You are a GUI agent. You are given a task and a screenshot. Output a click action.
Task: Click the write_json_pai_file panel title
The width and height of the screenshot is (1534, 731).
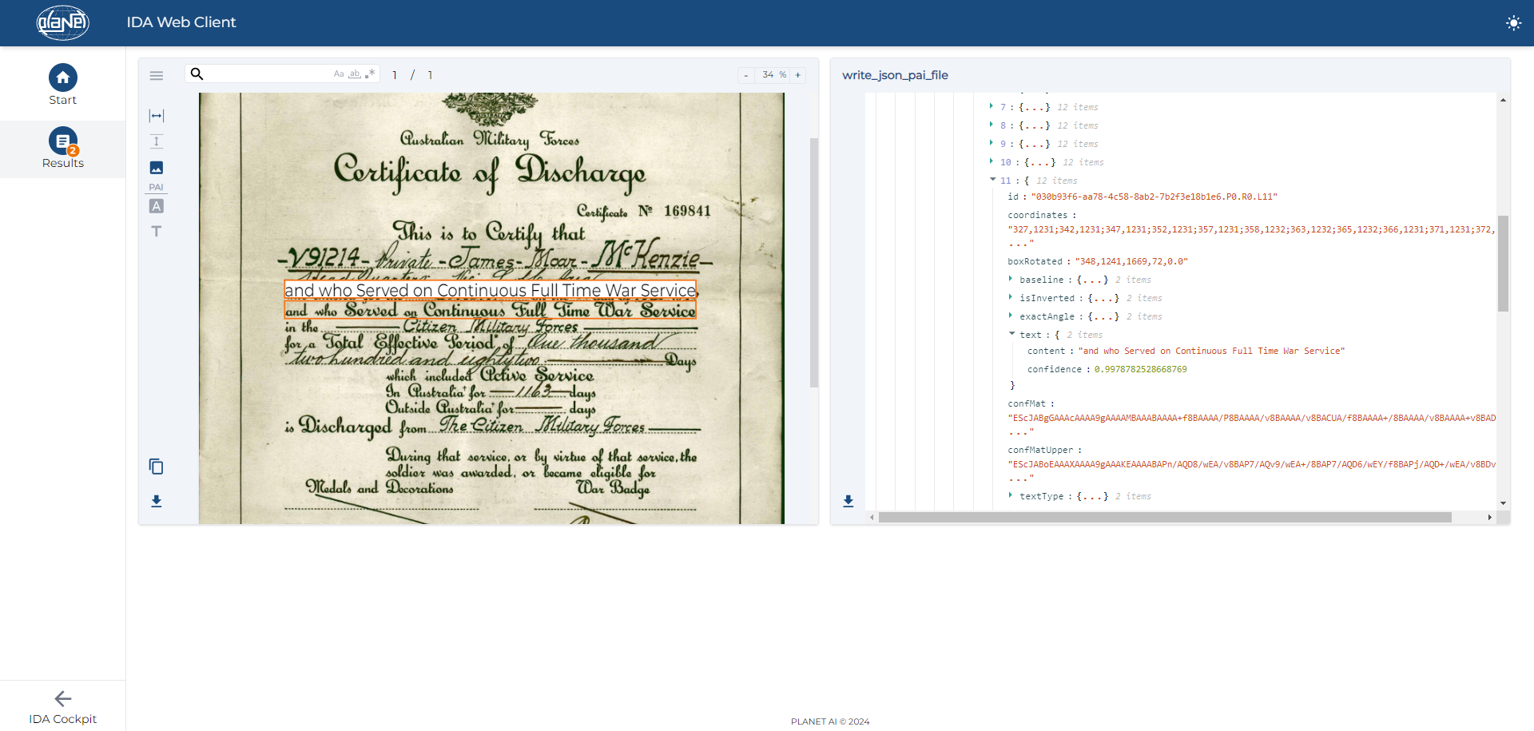click(895, 75)
